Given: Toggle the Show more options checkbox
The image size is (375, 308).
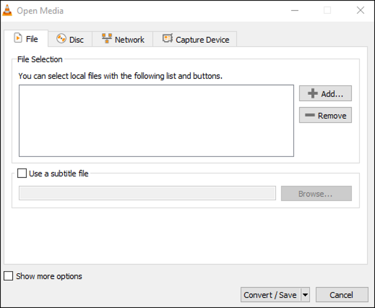Looking at the screenshot, I should tap(9, 276).
